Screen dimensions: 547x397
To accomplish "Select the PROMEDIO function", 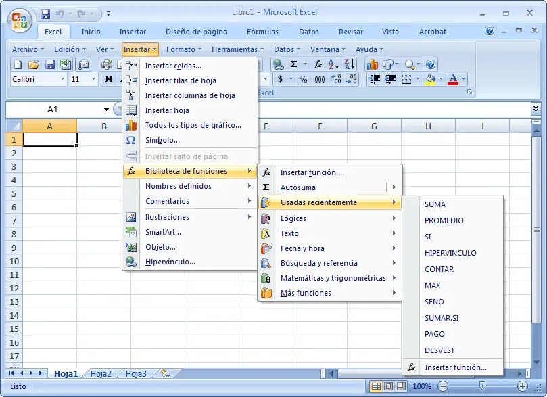I will (x=453, y=220).
